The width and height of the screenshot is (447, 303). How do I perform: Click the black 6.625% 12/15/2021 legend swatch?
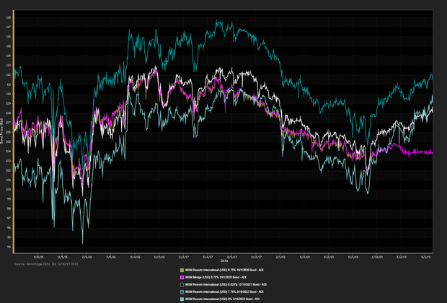click(182, 285)
